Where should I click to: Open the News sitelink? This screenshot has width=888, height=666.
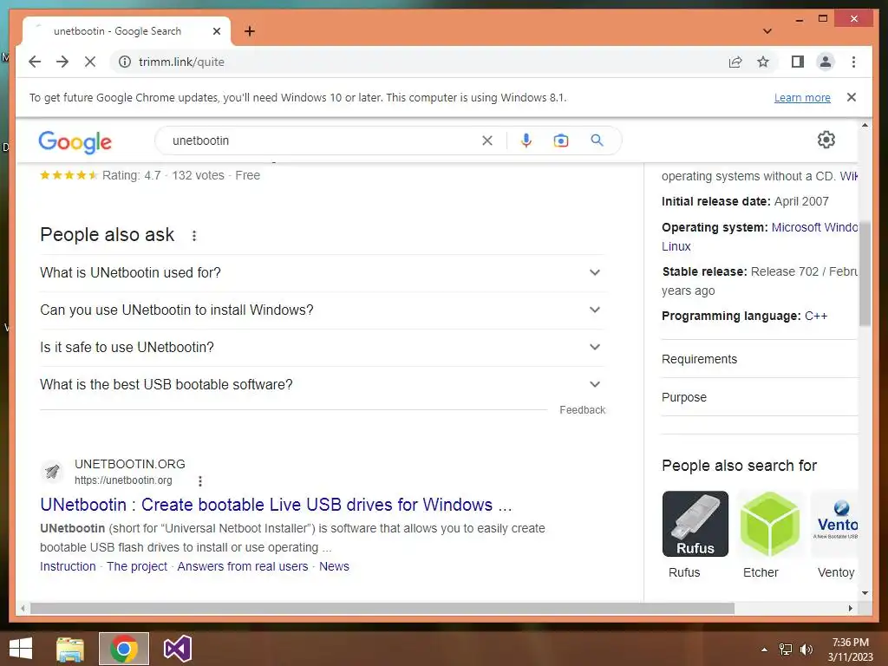334,566
